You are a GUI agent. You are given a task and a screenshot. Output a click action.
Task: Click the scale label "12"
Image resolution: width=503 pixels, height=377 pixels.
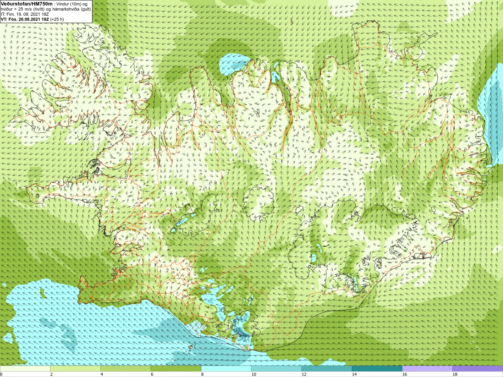pos(304,374)
